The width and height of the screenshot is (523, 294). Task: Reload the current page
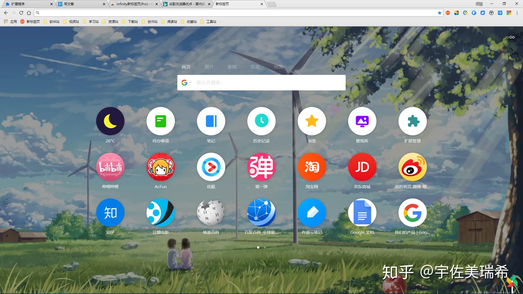tap(21, 13)
